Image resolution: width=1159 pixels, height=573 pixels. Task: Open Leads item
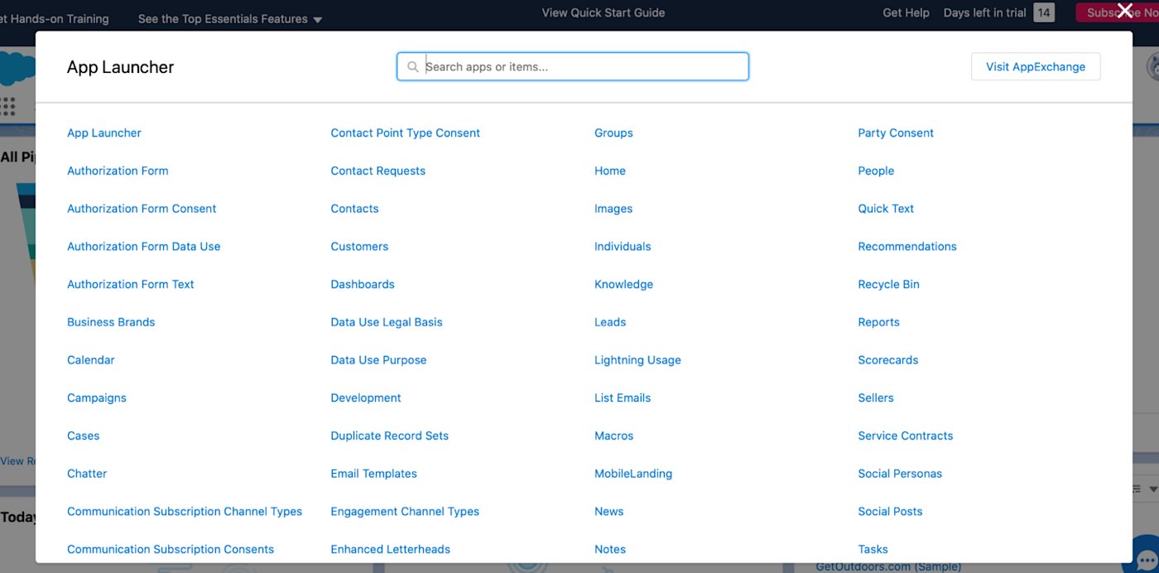(x=610, y=322)
